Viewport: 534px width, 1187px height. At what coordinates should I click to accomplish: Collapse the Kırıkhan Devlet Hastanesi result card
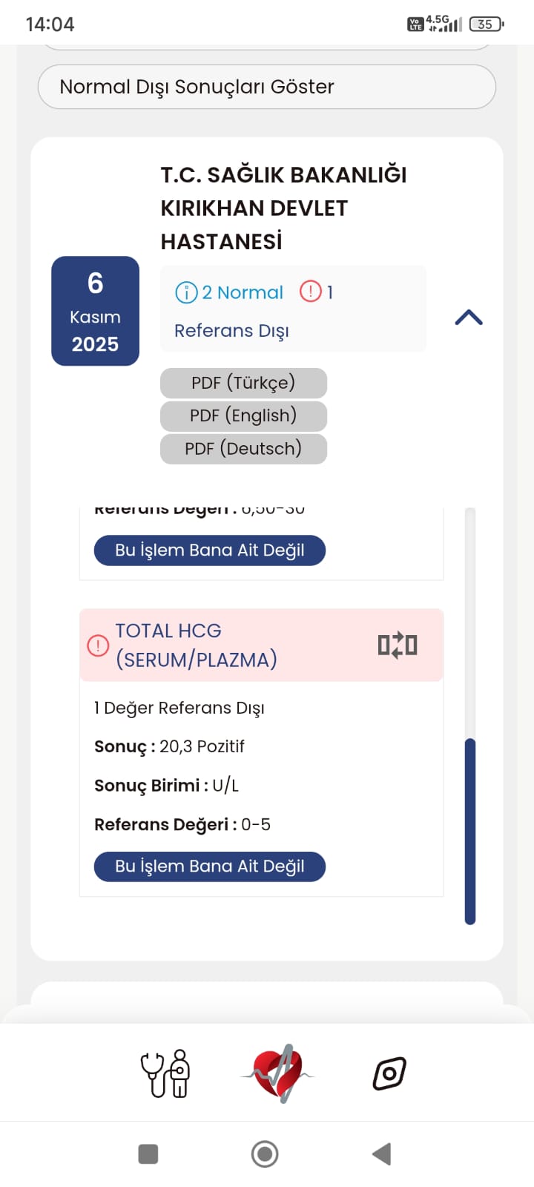pos(469,318)
